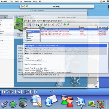Click the crossed-out X11 icon in panel
This screenshot has width=109, height=109.
pyautogui.click(x=101, y=104)
